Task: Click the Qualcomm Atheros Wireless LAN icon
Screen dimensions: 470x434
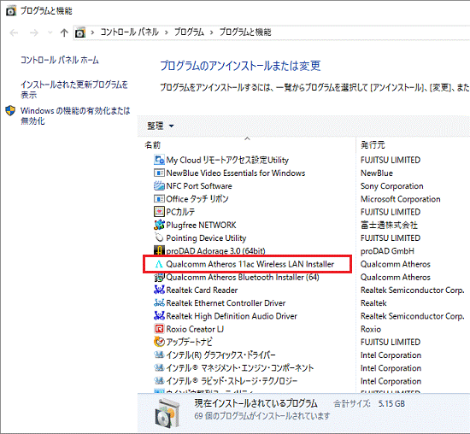Action: (159, 264)
